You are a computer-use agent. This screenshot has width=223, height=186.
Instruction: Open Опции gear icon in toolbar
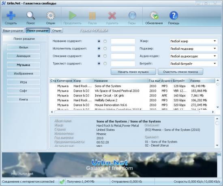pyautogui.click(x=51, y=15)
